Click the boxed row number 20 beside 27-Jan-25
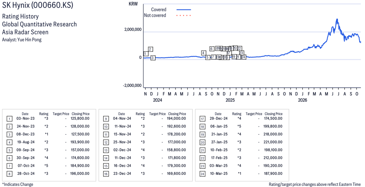Viewport: 365px width, 187px height. tap(202, 142)
